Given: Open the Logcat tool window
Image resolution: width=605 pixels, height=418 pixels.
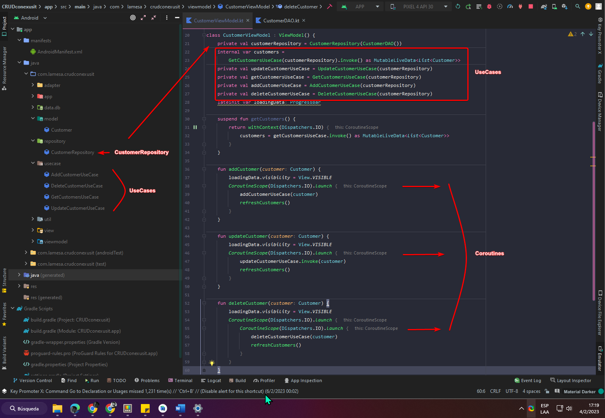Looking at the screenshot, I should coord(211,380).
